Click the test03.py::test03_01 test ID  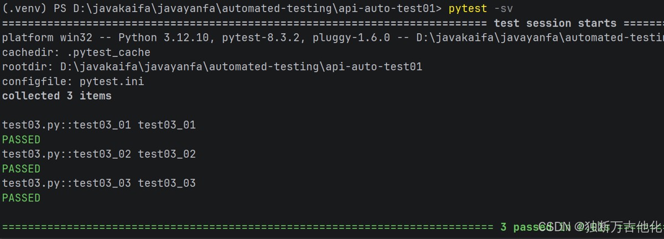pos(66,125)
